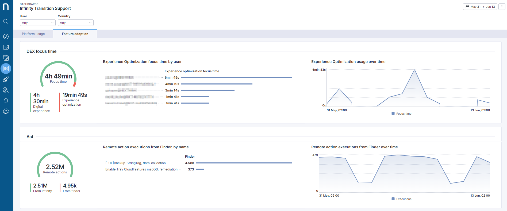Viewport: 507px width, 211px height.
Task: Click the calendar icon in date range
Action: [467, 7]
